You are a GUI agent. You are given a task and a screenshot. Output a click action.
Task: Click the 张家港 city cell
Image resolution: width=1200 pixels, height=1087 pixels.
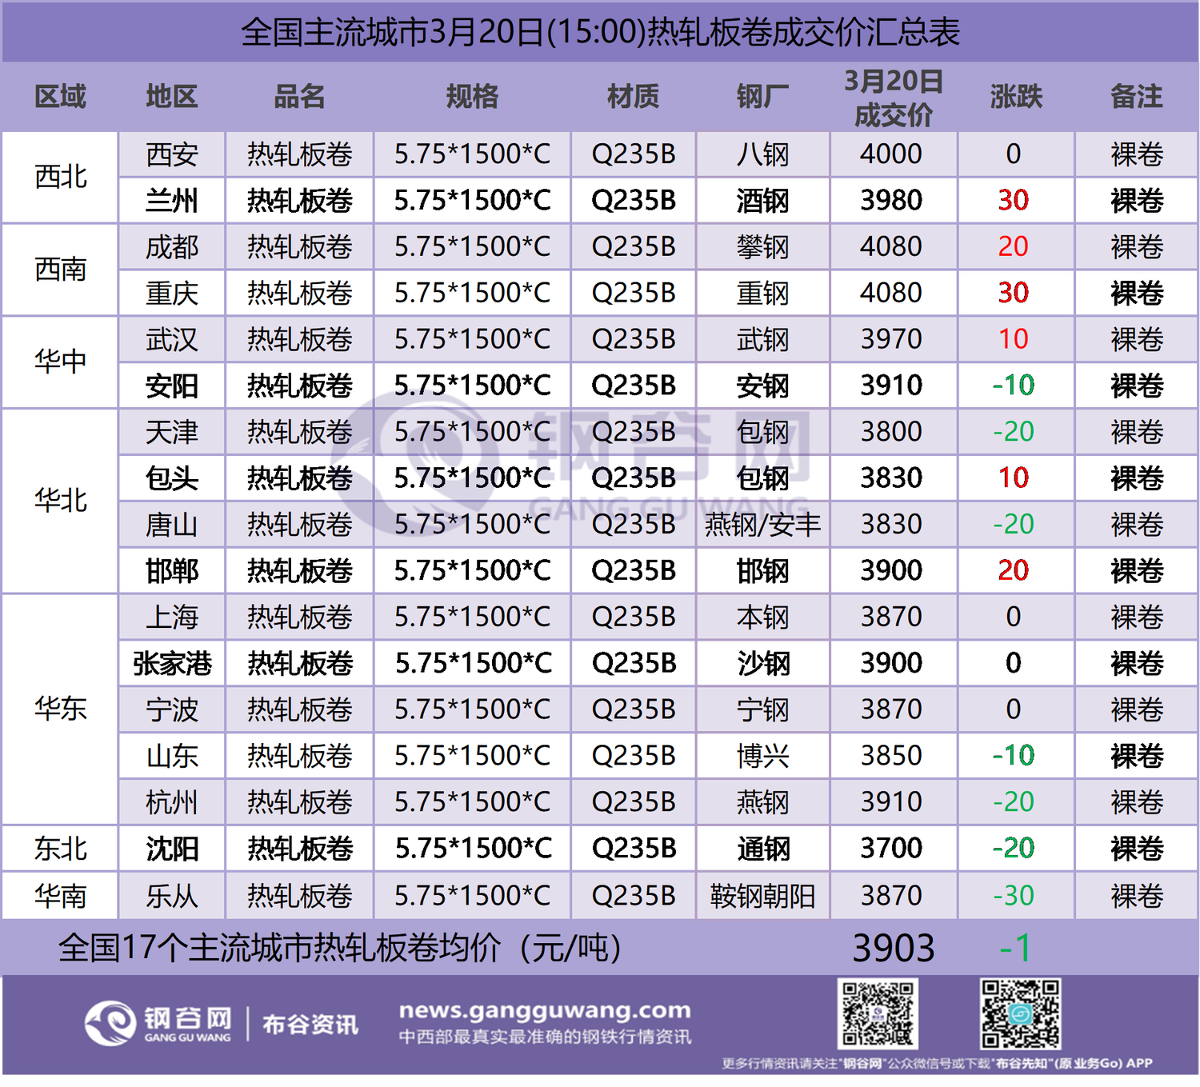172,664
